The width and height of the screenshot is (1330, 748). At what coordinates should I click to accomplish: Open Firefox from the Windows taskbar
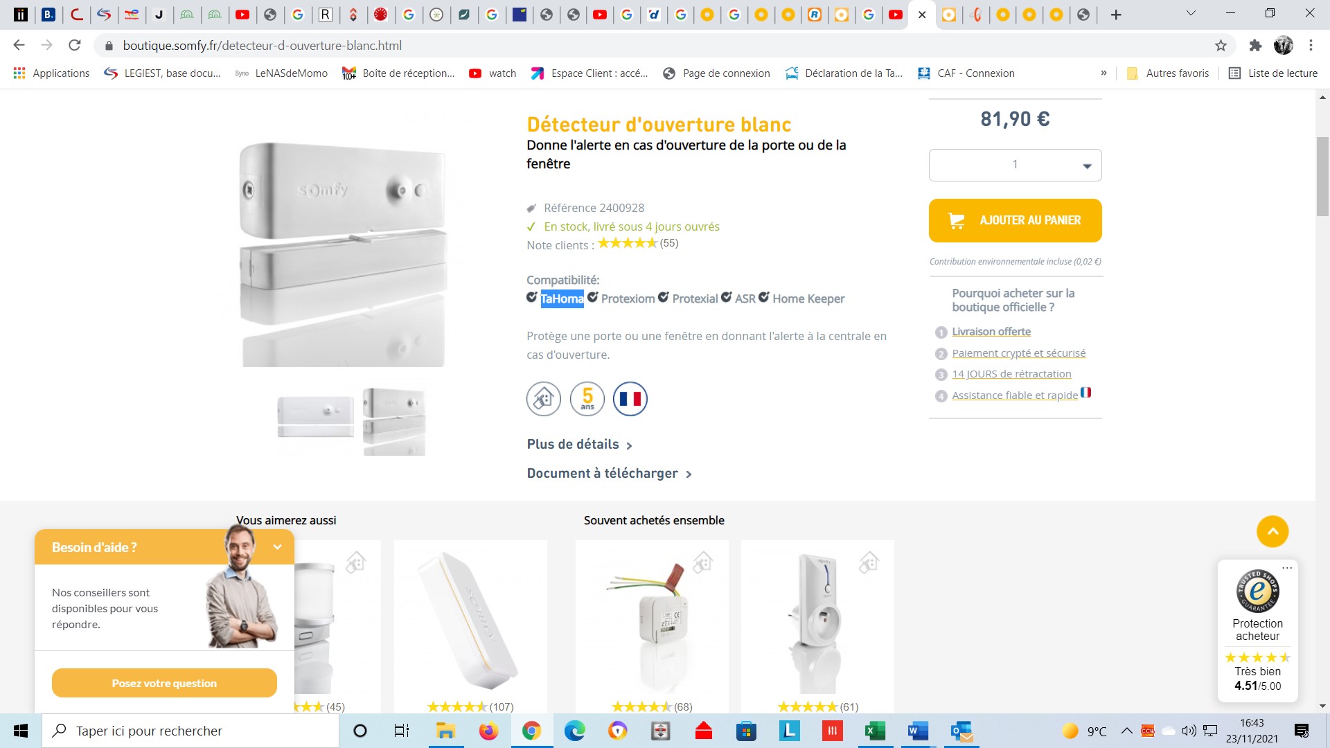tap(488, 731)
